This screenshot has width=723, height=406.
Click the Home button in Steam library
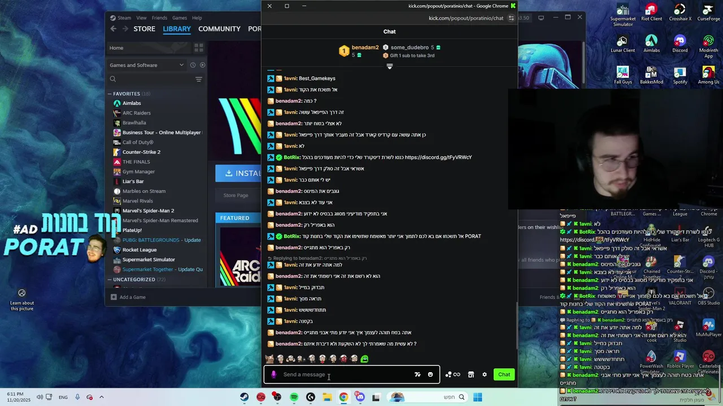148,48
